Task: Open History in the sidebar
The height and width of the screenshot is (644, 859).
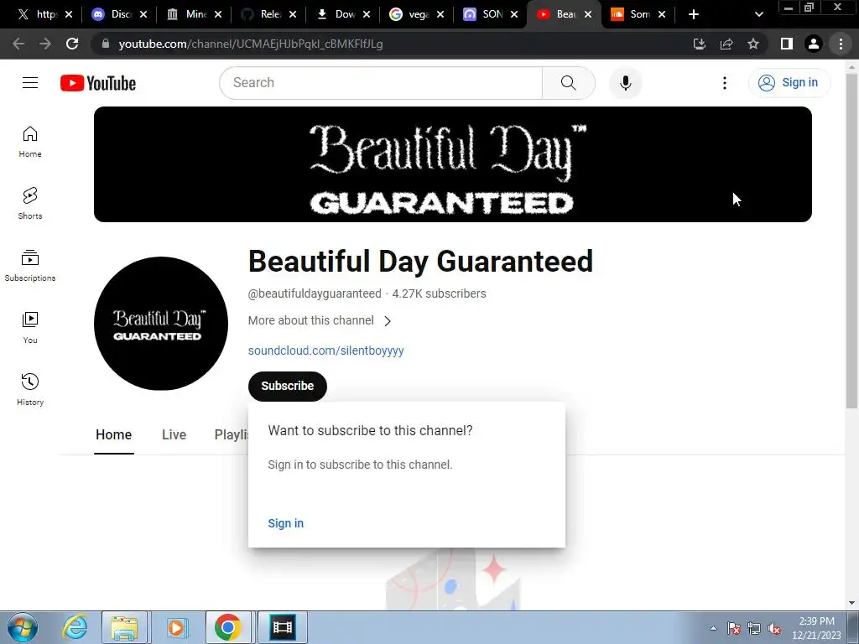Action: point(30,390)
